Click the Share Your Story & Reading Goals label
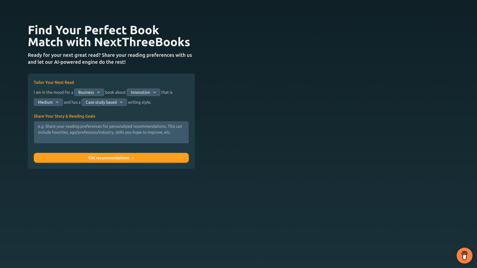Viewport: 477px width, 268px height. 64,116
